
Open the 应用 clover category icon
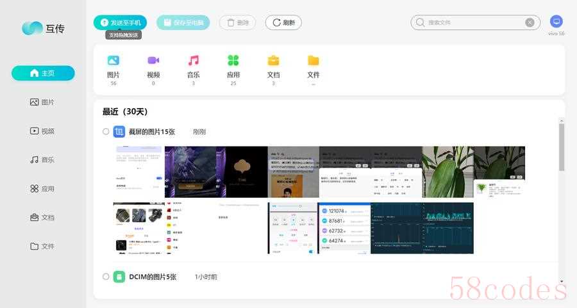tap(233, 61)
